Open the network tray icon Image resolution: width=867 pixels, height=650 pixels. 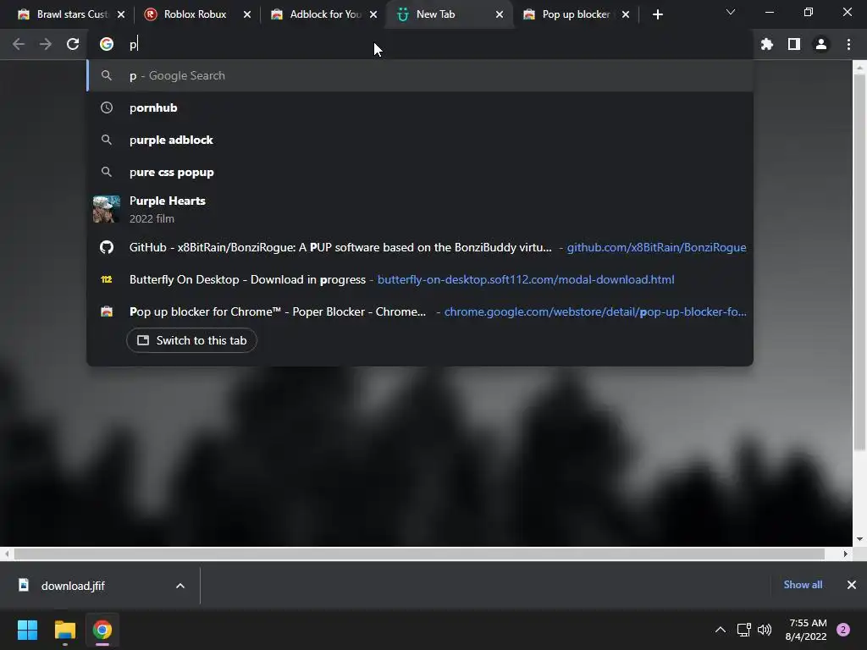point(743,630)
